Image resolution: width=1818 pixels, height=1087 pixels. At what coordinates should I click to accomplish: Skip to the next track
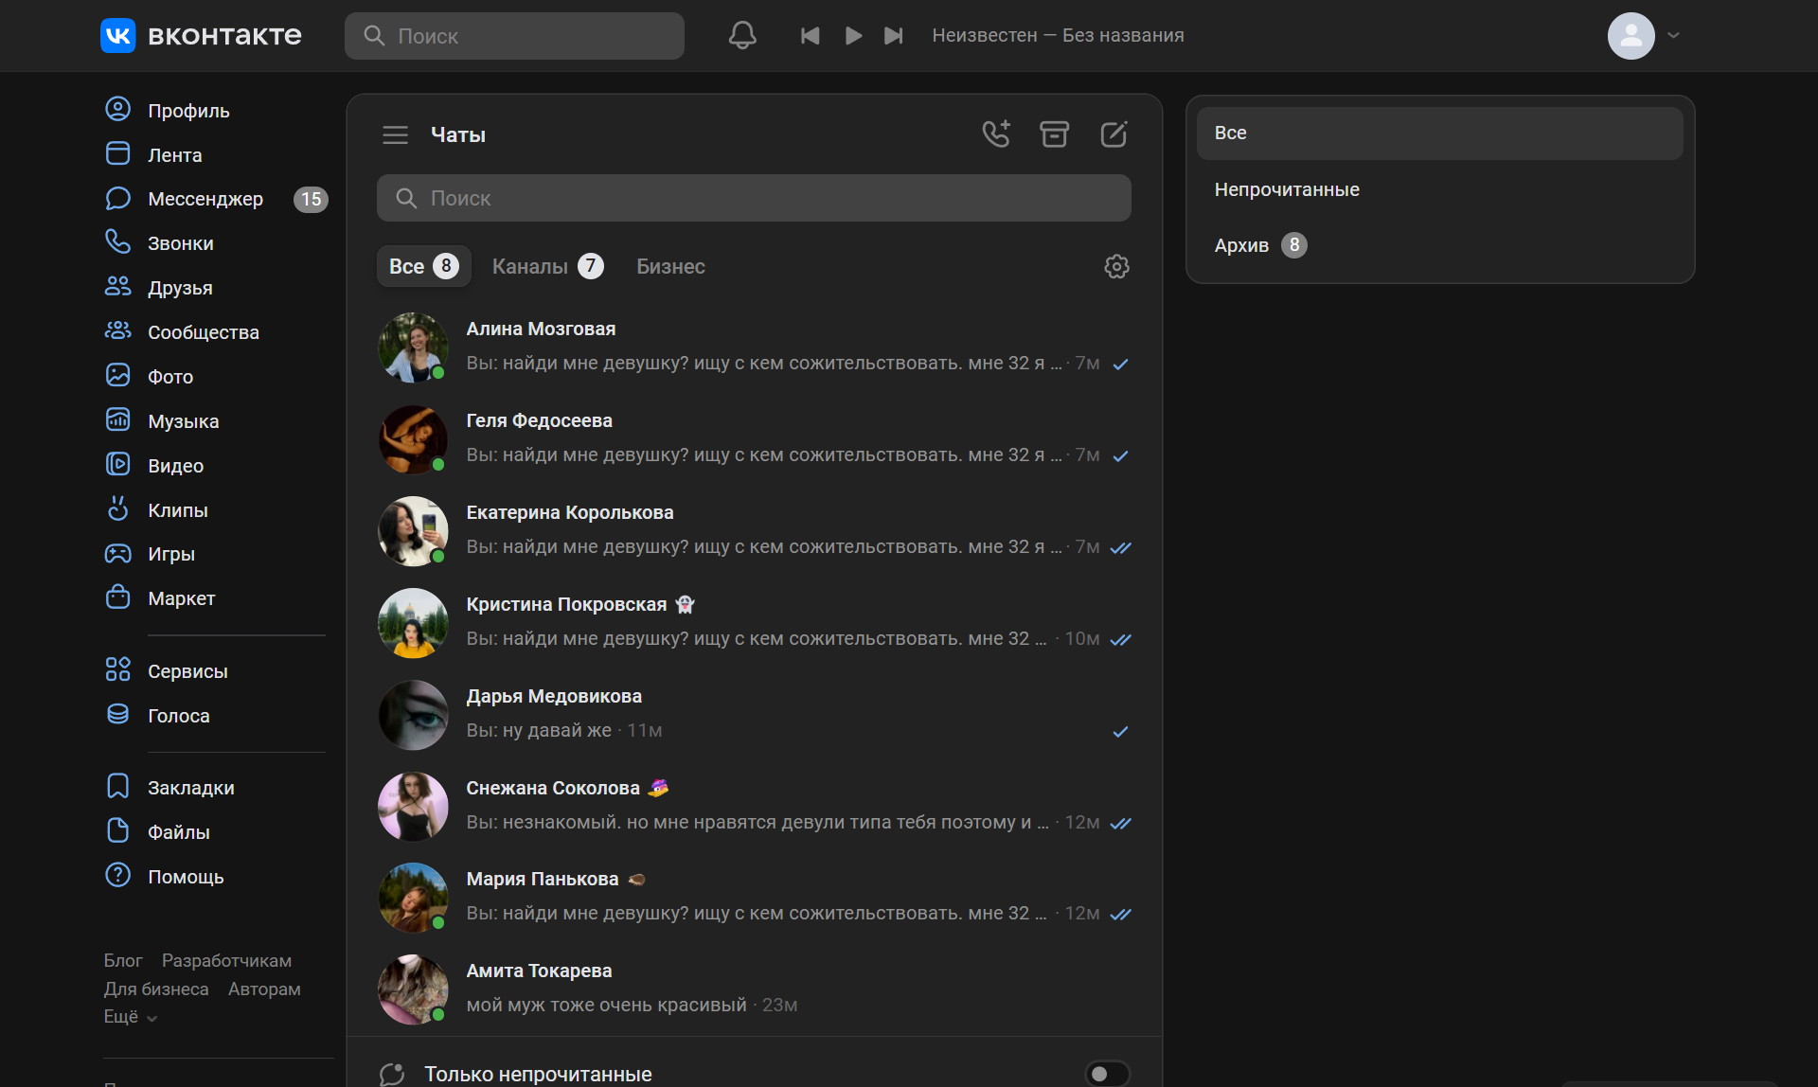point(893,36)
